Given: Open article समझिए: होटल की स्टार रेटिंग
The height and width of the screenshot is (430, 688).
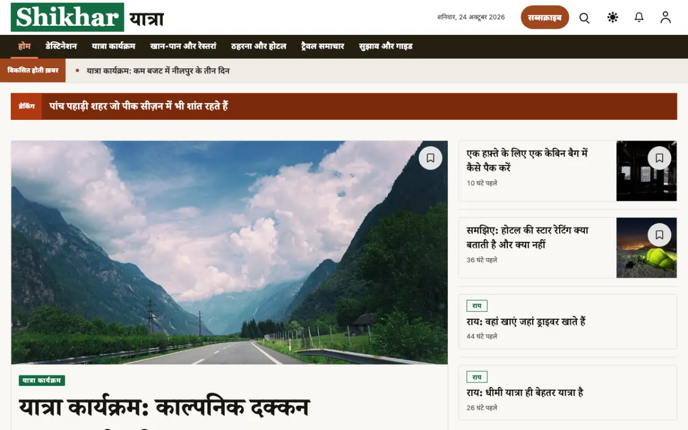Looking at the screenshot, I should [527, 237].
